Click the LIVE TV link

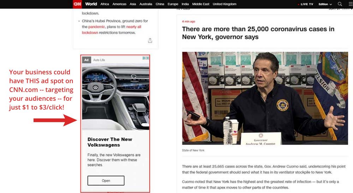pos(305,4)
